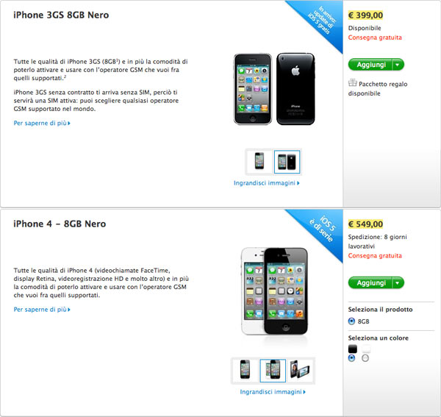Open 'Per saperne di più' for iPhone 3GS
This screenshot has height=417, width=441.
(x=42, y=123)
